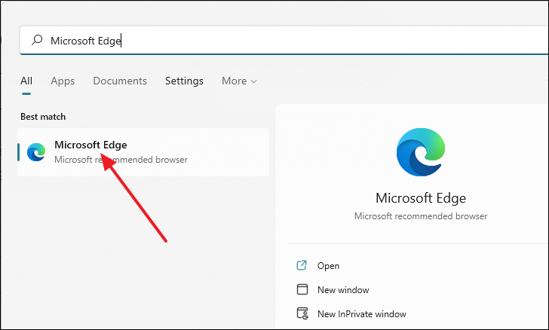Click the Microsoft Edge search text field
This screenshot has width=549, height=330.
(284, 41)
